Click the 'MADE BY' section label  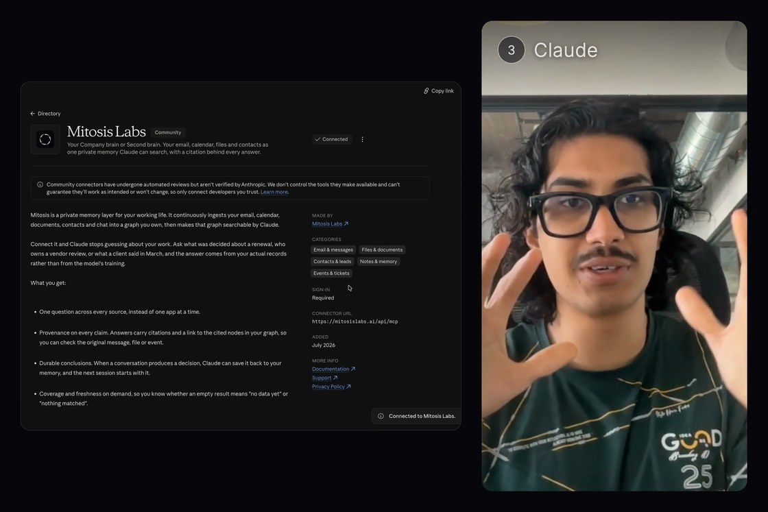(x=322, y=215)
